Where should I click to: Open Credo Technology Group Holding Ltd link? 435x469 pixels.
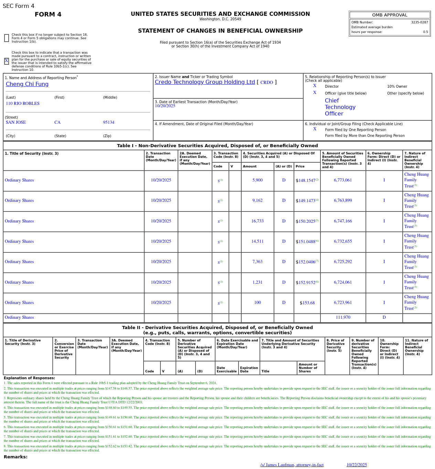205,82
